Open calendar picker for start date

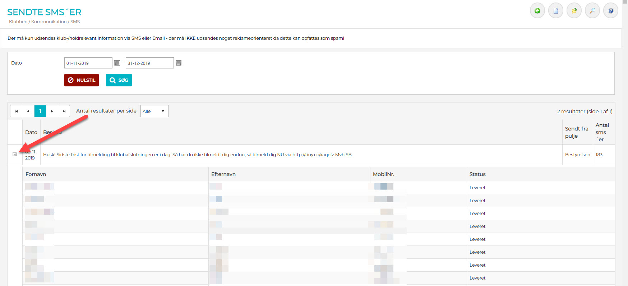[117, 63]
